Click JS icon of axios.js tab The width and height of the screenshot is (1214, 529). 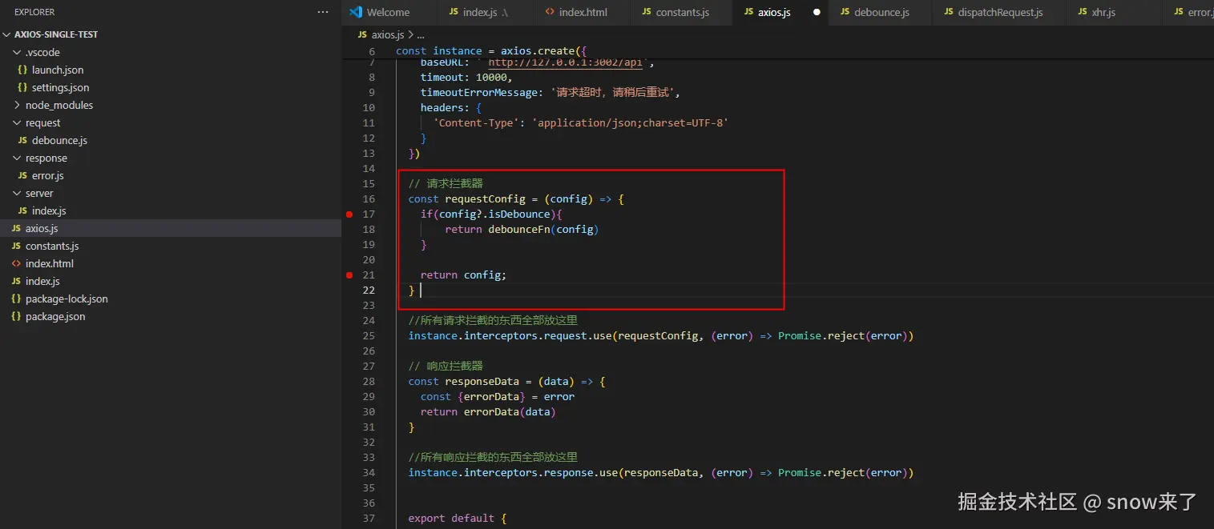pos(748,12)
